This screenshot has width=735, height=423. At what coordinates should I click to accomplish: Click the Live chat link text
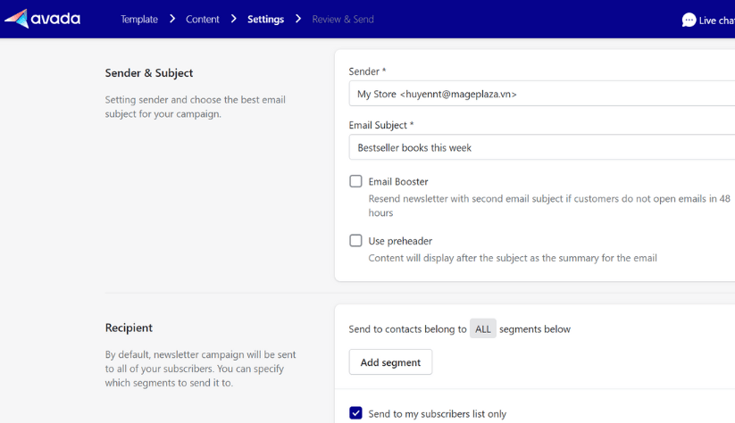(x=716, y=21)
